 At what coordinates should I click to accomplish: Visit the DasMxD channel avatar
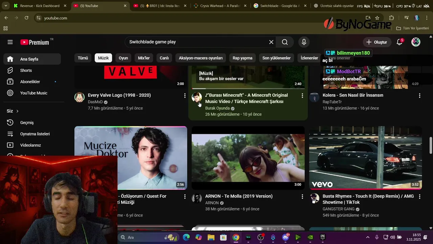[x=79, y=97]
